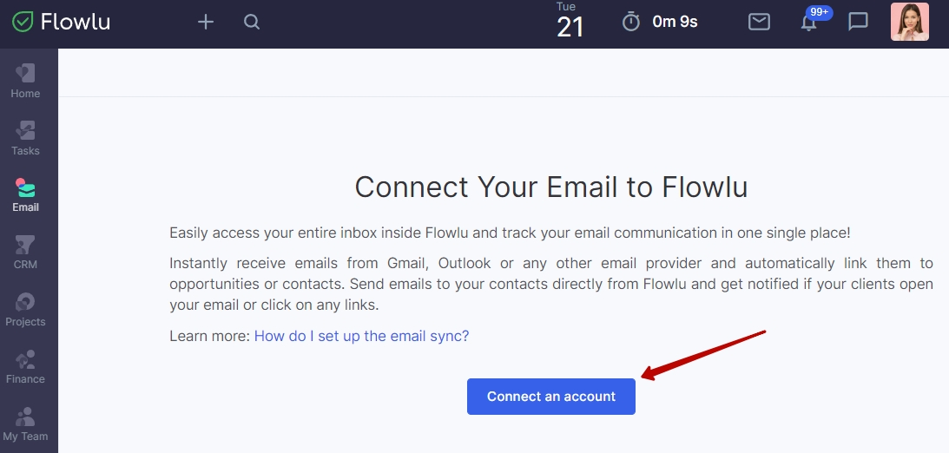Select Email module in sidebar

click(x=25, y=195)
